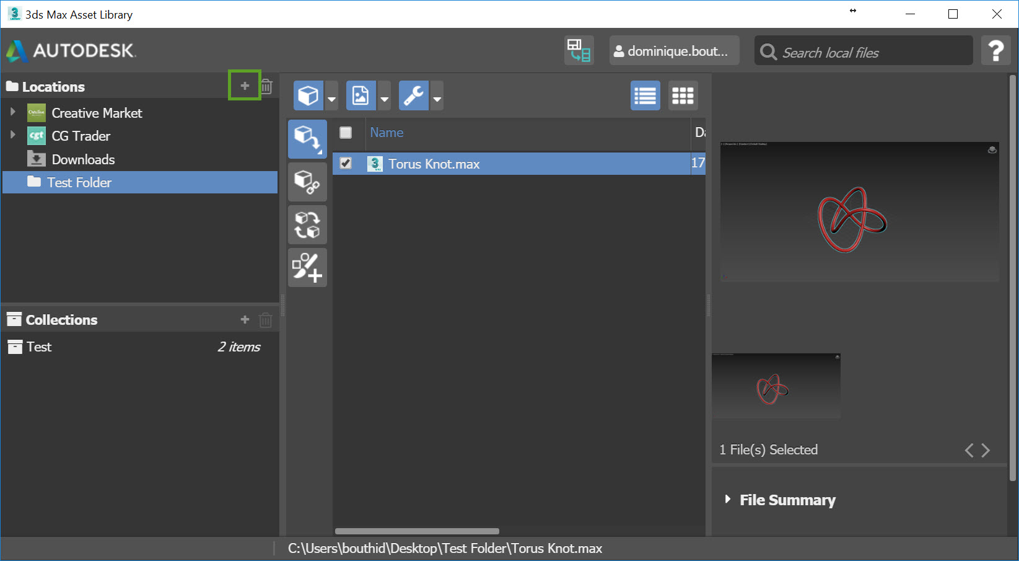Open the wrench tools dropdown arrow
The image size is (1019, 561).
click(x=437, y=95)
